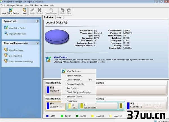169x122 pixels.
Task: Choose Test Surface... from context menu
Action: pos(79,88)
